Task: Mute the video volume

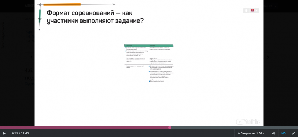Action: 274,133
